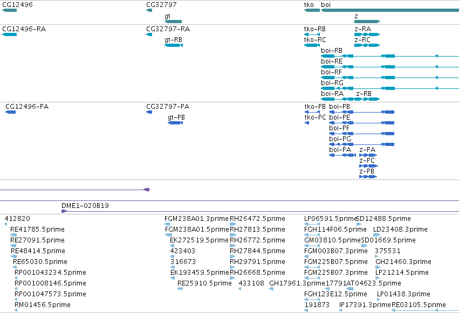The width and height of the screenshot is (459, 313).
Task: Select protein CG12496-PA
Action: pos(11,112)
